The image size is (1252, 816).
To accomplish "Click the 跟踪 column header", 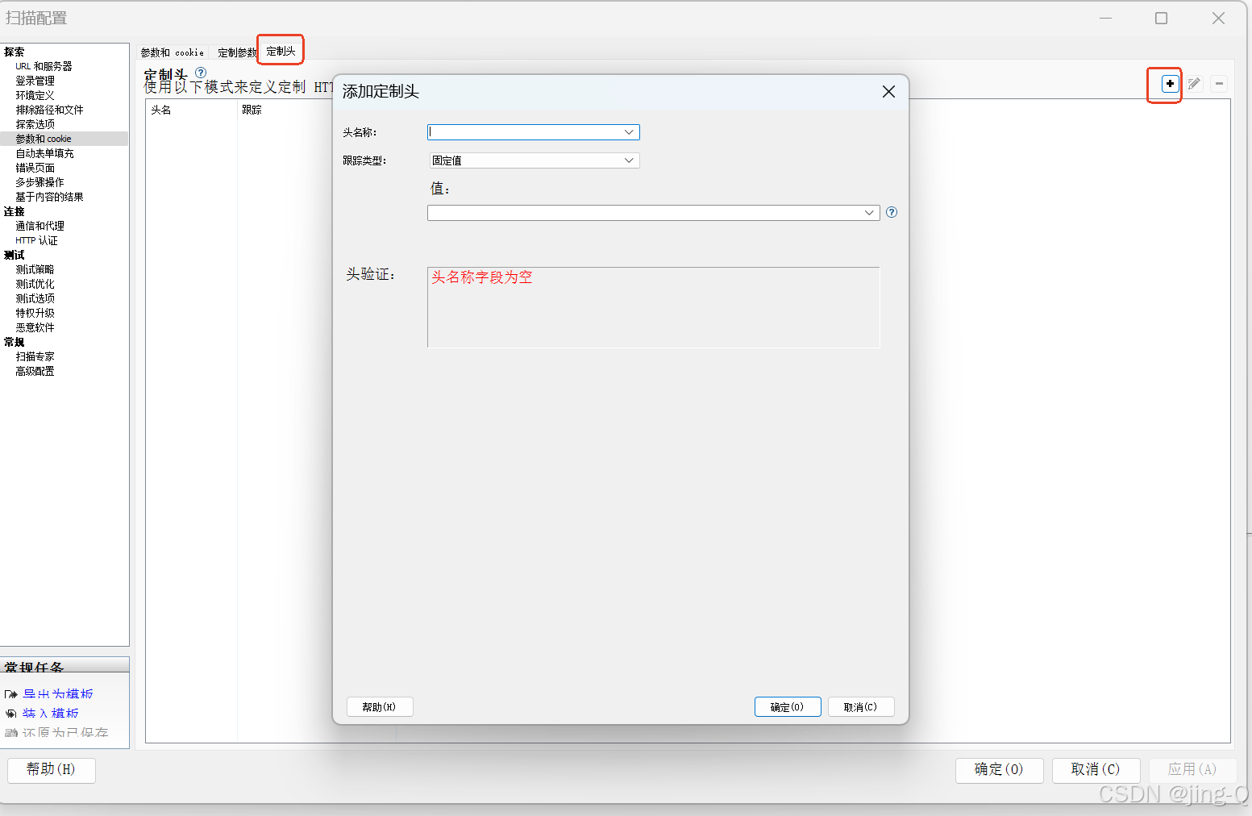I will pos(252,110).
